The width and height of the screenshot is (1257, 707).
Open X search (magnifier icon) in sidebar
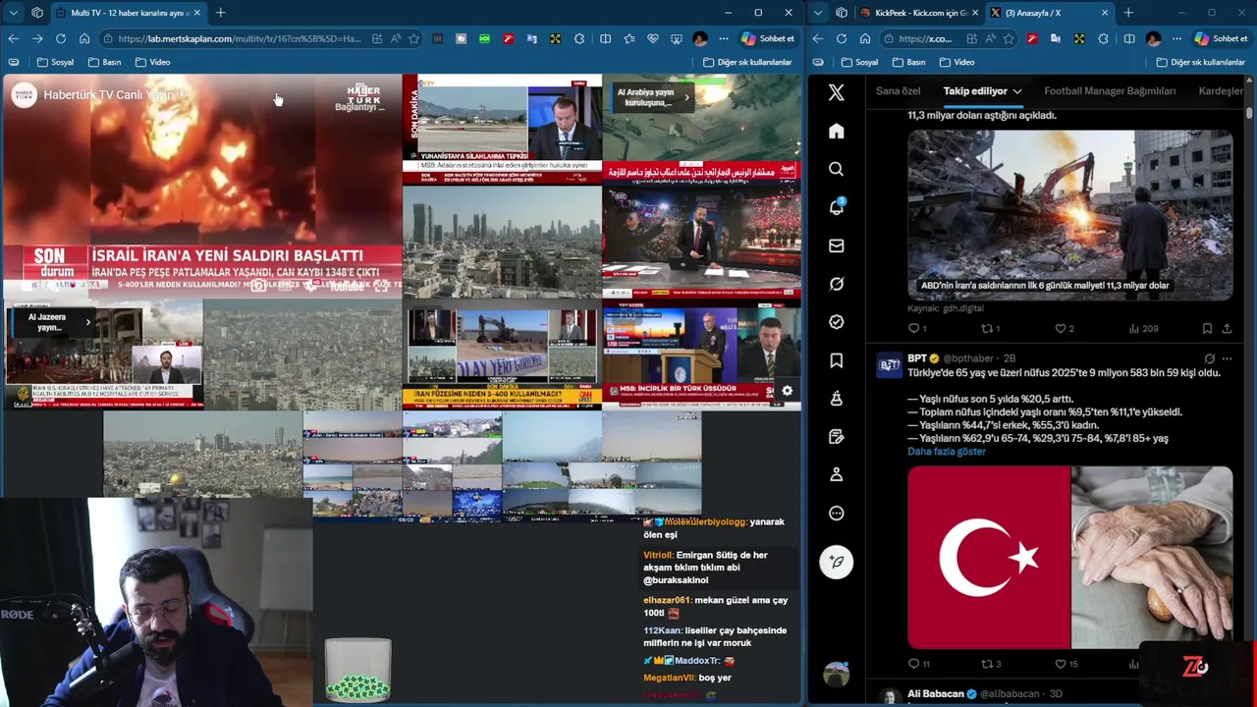[836, 169]
